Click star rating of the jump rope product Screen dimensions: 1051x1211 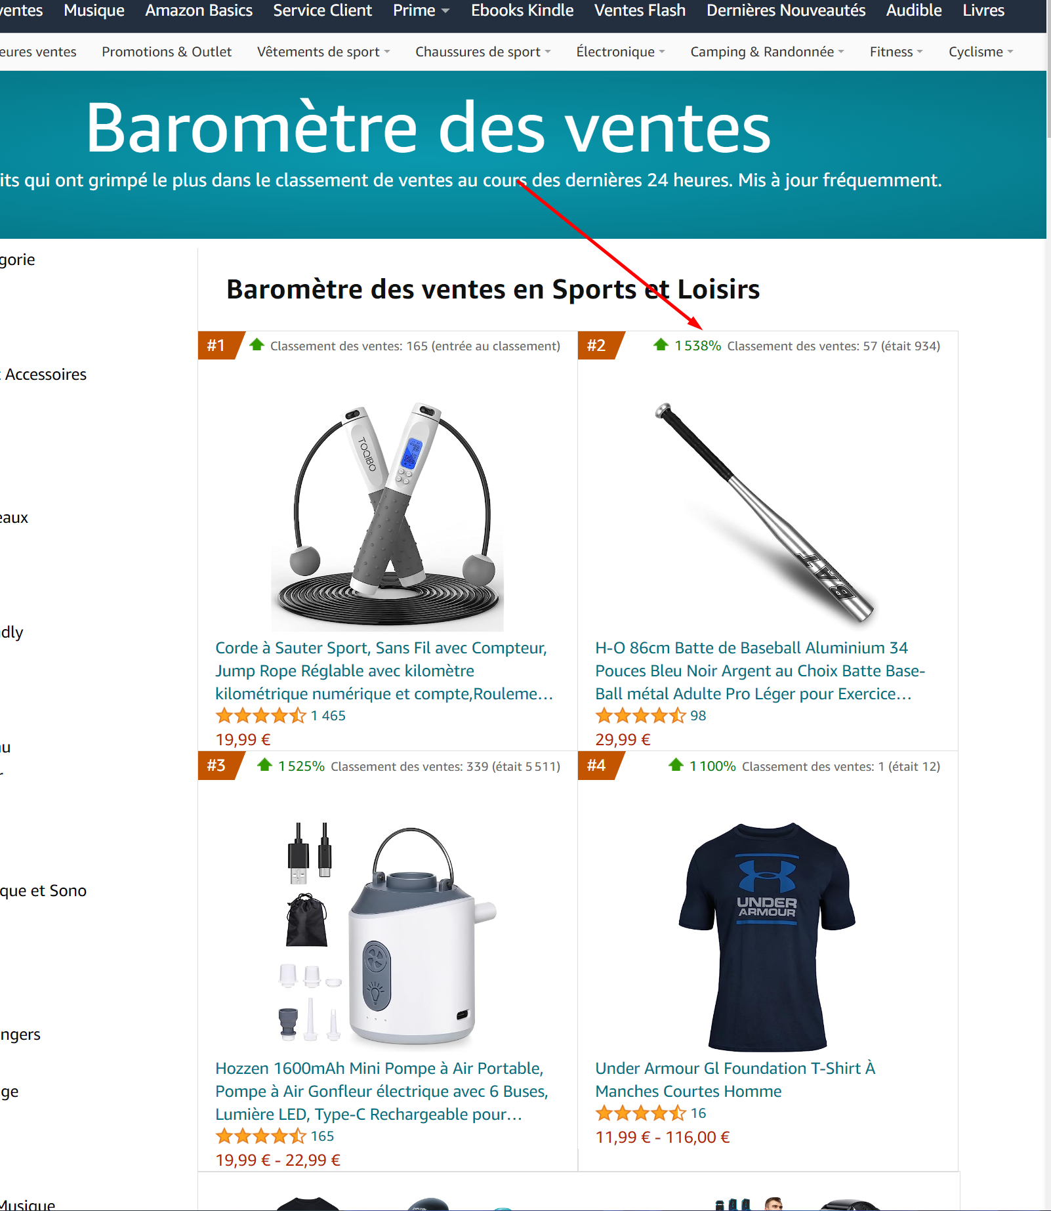260,716
